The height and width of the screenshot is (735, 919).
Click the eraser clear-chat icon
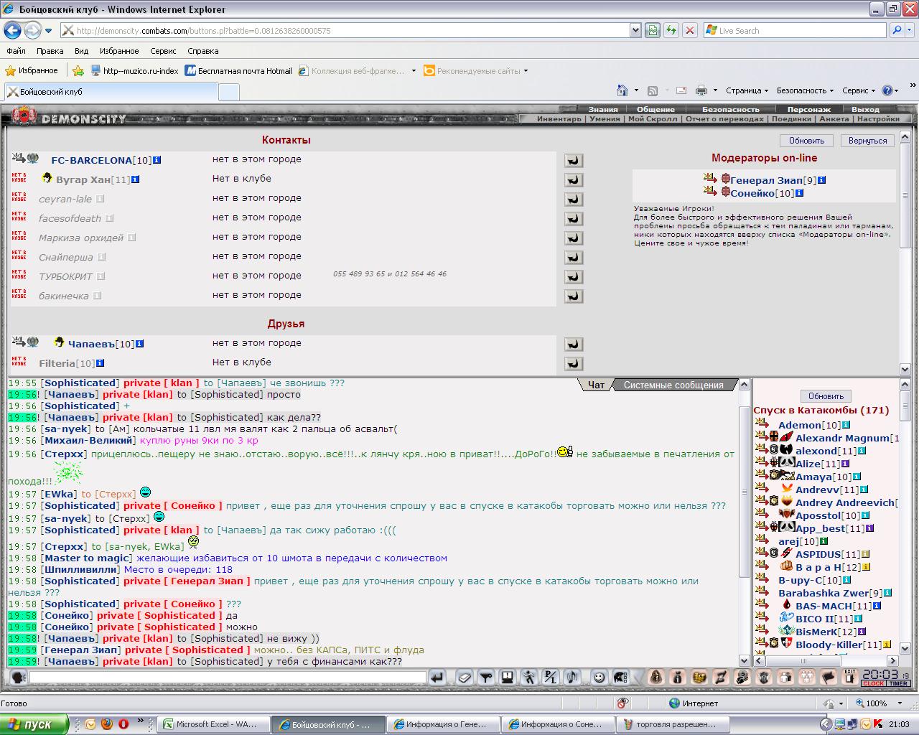(465, 677)
